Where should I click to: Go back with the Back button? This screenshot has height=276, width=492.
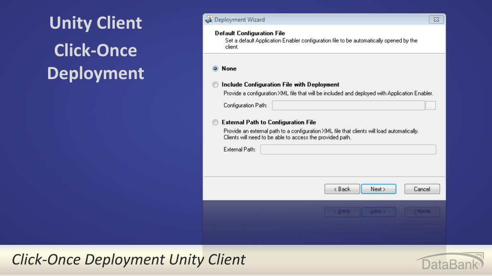pyautogui.click(x=342, y=189)
